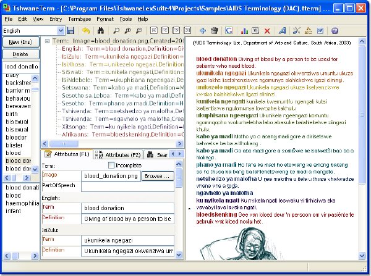Image resolution: width=371 pixels, height=276 pixels.
Task: Click the Delete button
Action: [x=20, y=54]
